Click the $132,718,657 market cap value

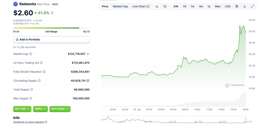coord(77,54)
